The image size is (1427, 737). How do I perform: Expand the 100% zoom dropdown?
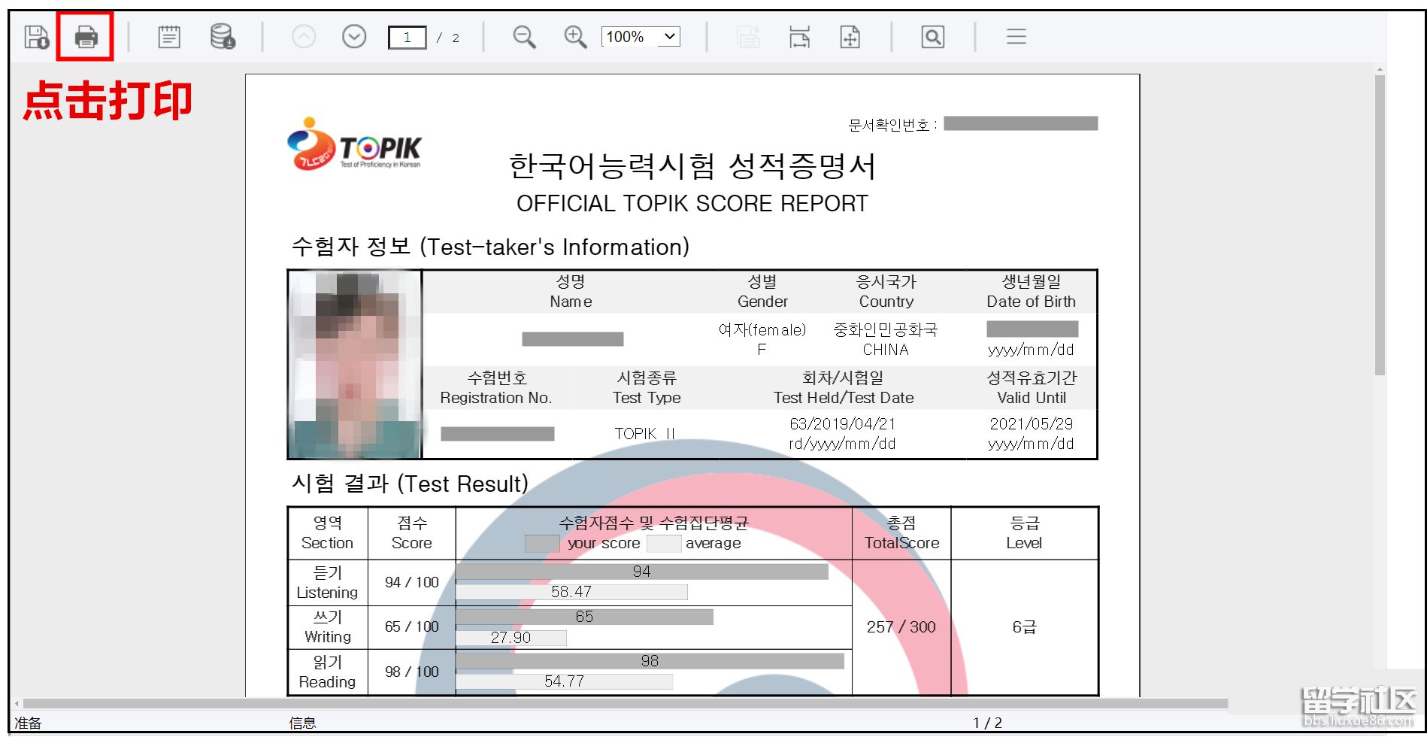coord(669,37)
